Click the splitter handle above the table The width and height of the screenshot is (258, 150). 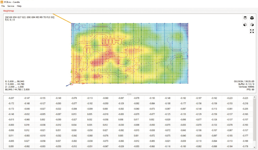pyautogui.click(x=129, y=94)
